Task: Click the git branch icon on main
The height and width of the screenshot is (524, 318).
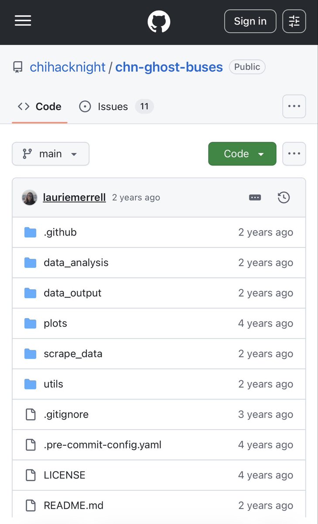Action: [27, 154]
